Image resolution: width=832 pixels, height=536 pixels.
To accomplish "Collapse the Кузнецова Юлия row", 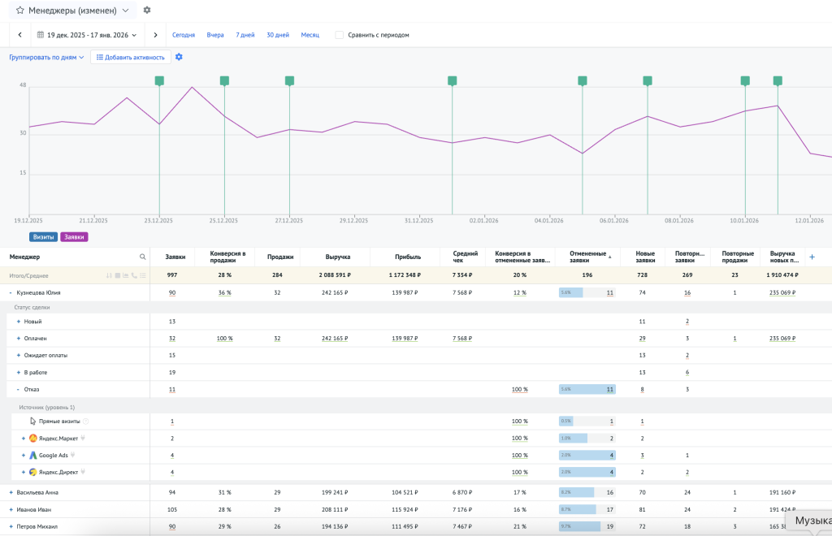I will pyautogui.click(x=11, y=292).
